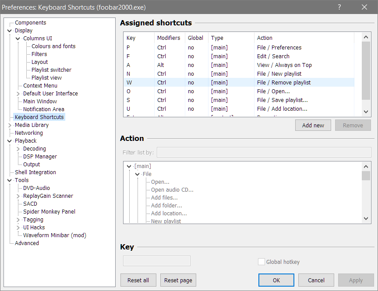Collapse the Tools tree node
The image size is (378, 291).
10,180
